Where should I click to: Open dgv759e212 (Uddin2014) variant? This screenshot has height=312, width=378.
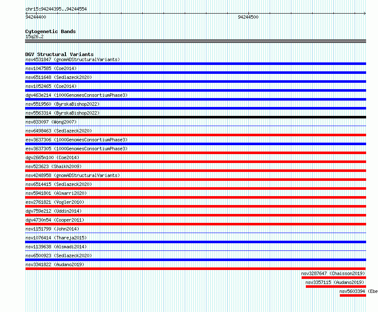[x=54, y=211]
